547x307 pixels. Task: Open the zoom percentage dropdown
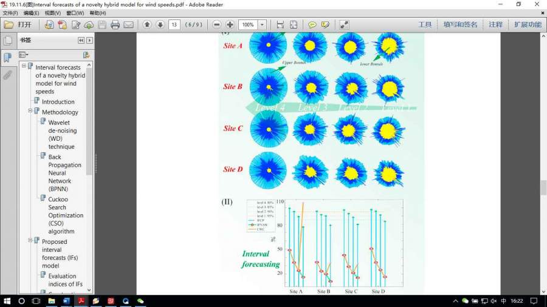click(262, 25)
